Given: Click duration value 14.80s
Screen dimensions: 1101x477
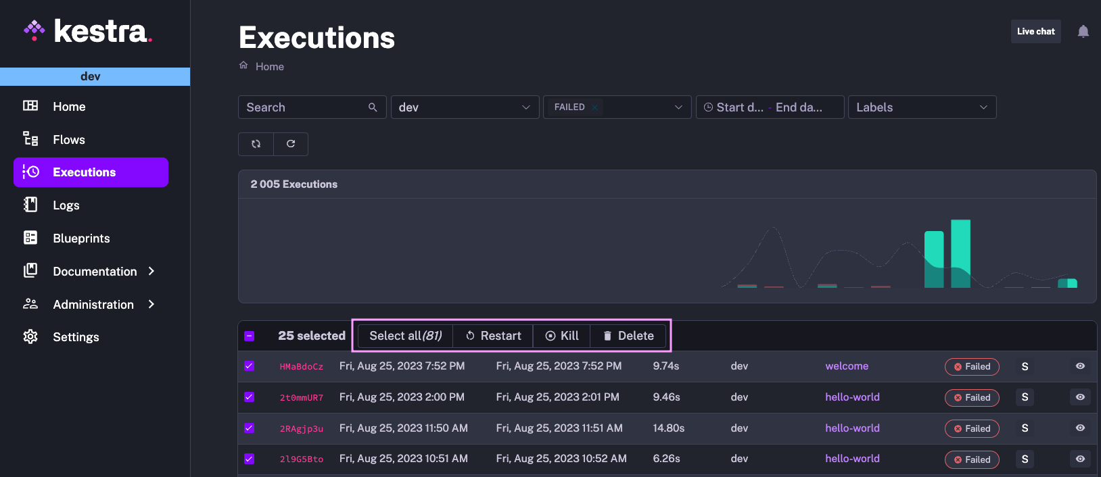Looking at the screenshot, I should click(669, 428).
